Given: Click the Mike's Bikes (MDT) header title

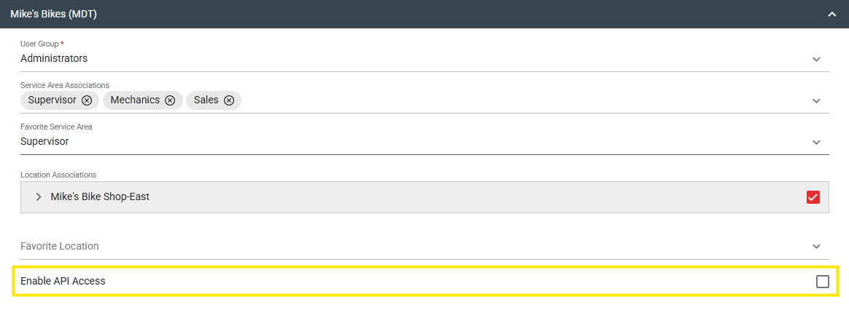Looking at the screenshot, I should (53, 14).
